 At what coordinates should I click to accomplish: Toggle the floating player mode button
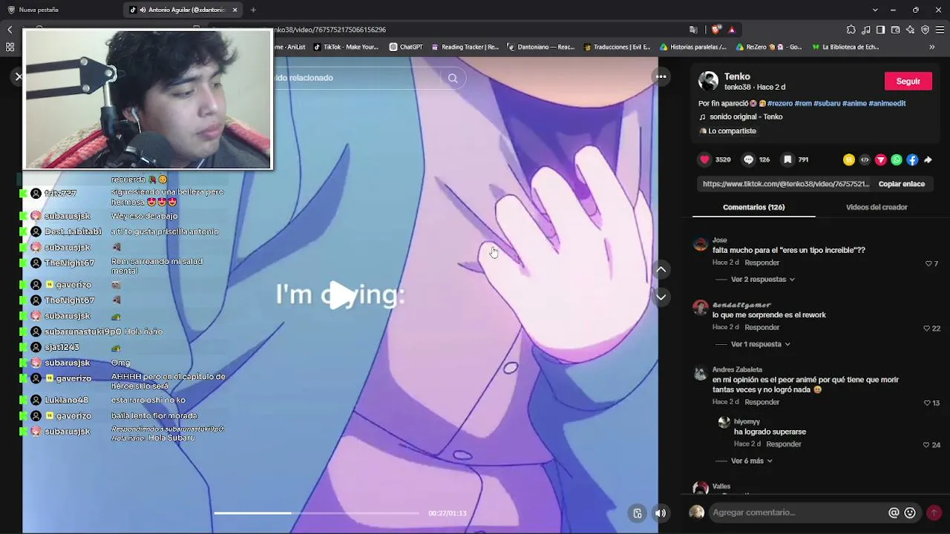pos(637,512)
